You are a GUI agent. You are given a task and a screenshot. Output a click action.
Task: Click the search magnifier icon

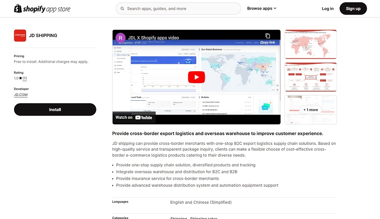point(123,9)
